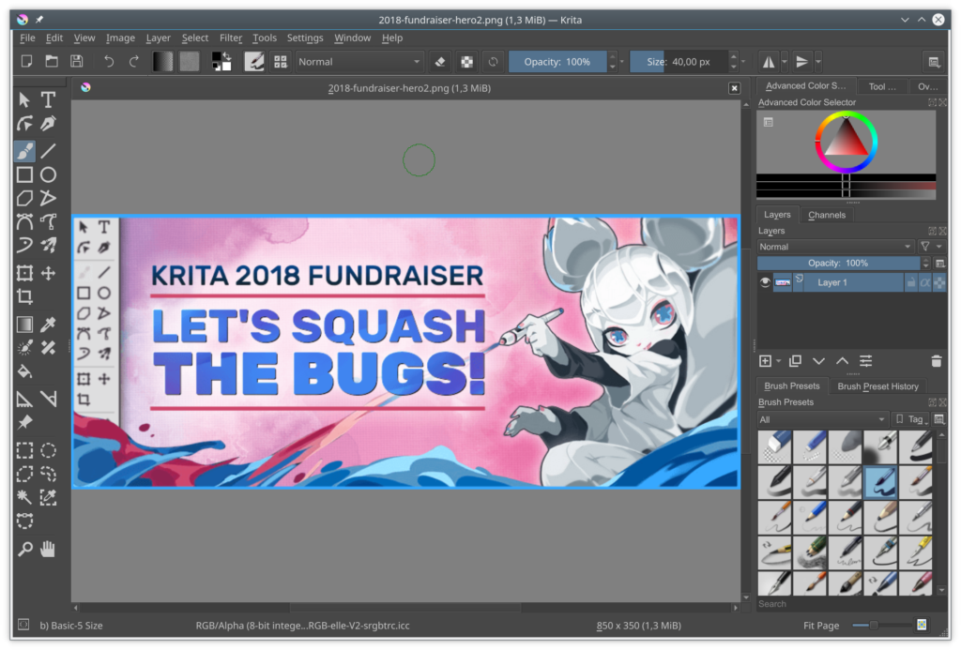Screen dimensions: 961x650
Task: Move Layer 1 up with arrow
Action: pyautogui.click(x=842, y=361)
